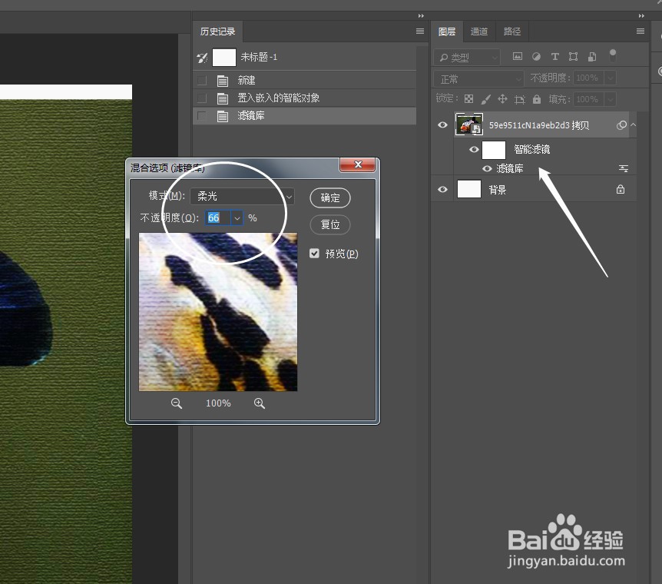Switch to the 路径 tab
Screen dimensions: 662x584
point(512,32)
